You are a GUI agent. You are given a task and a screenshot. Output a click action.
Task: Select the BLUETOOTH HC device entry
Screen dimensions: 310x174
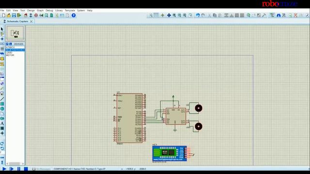15,50
